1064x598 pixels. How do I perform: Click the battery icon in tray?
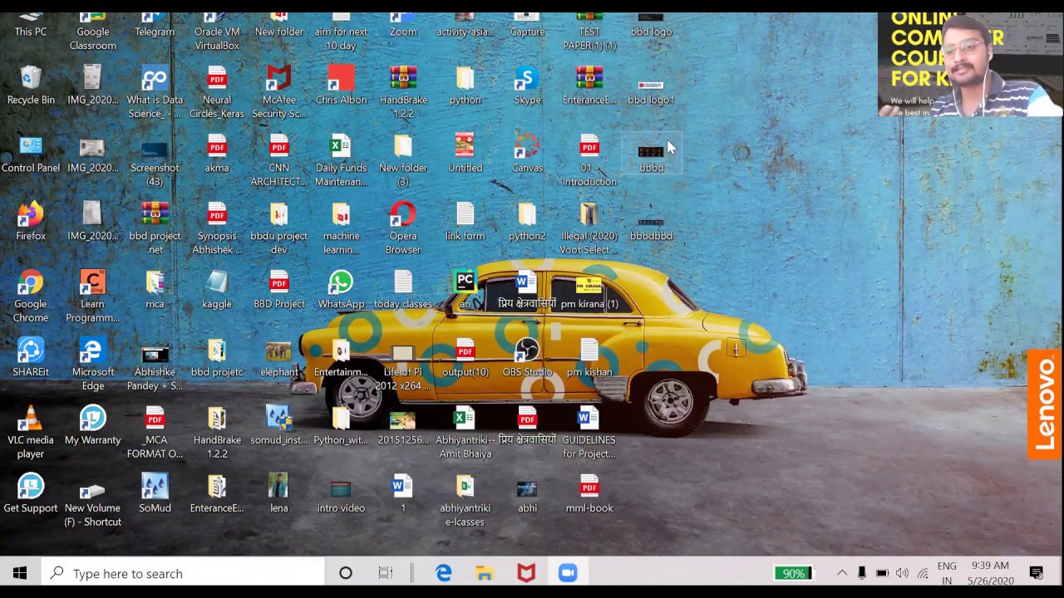(x=882, y=573)
